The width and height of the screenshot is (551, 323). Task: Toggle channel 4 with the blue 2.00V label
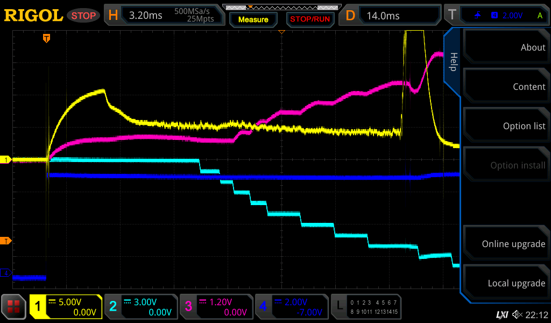point(291,307)
